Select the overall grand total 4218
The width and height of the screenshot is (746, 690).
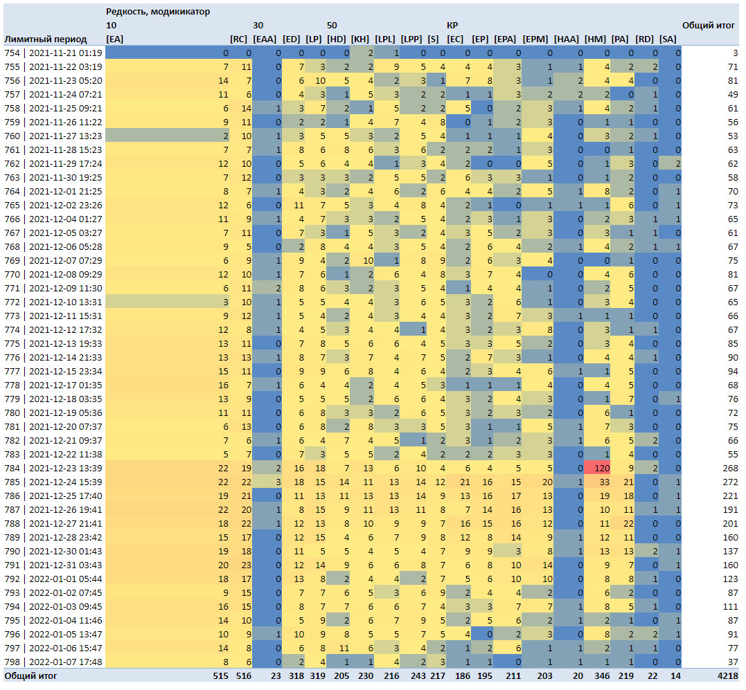pos(728,675)
